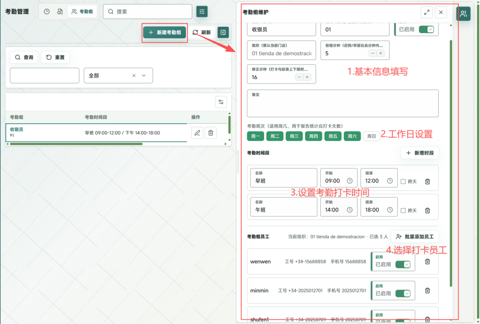This screenshot has height=324, width=480.
Task: Delete the 早班 time period row
Action: tap(428, 182)
